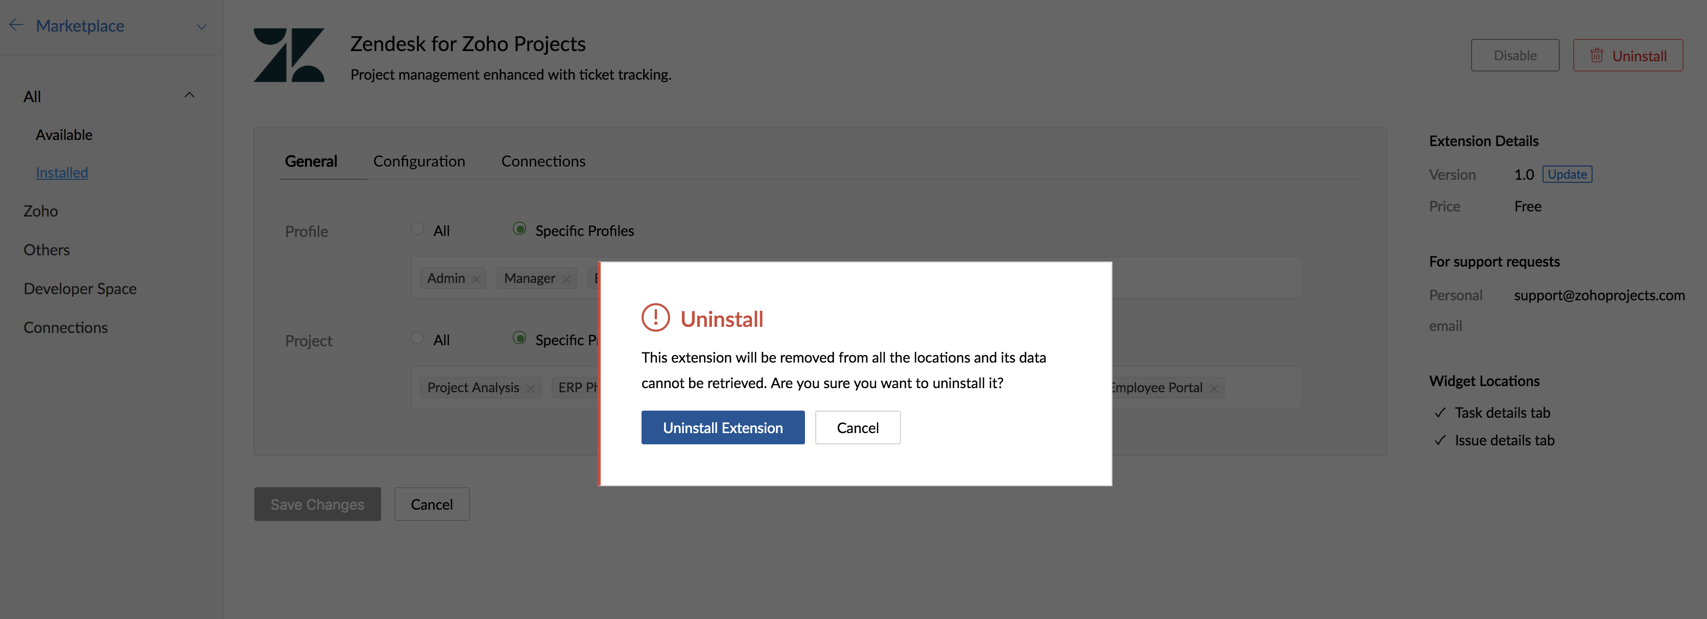The image size is (1707, 619).
Task: Click the Price Free value
Action: 1527,206
